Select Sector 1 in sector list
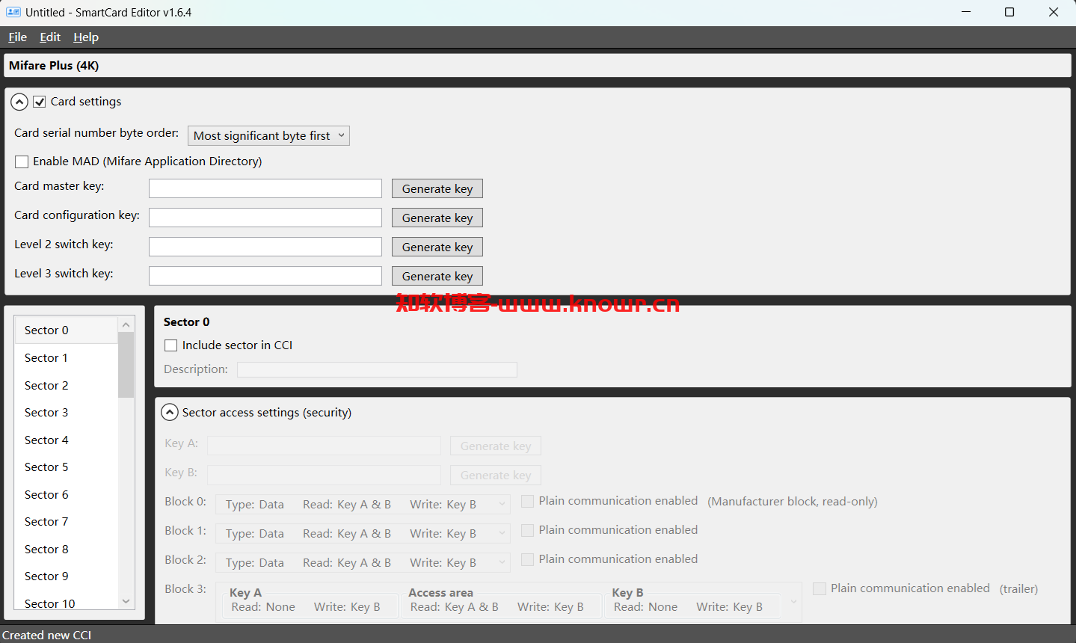 pos(67,358)
